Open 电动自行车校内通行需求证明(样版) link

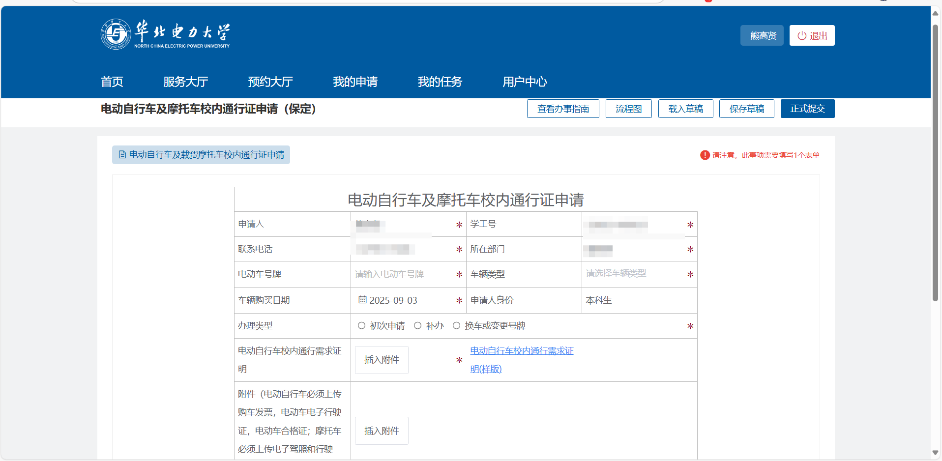(x=522, y=360)
